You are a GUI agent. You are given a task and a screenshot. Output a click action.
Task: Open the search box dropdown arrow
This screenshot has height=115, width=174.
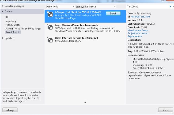pyautogui.click(x=173, y=6)
